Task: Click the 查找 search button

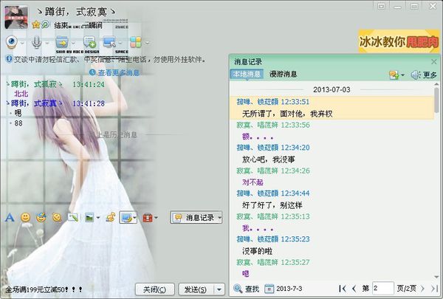Action: [x=247, y=289]
